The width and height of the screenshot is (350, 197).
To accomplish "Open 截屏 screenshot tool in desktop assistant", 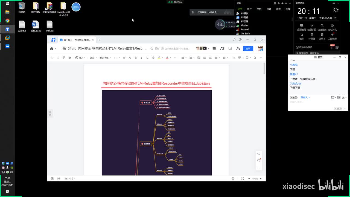I will (302, 36).
